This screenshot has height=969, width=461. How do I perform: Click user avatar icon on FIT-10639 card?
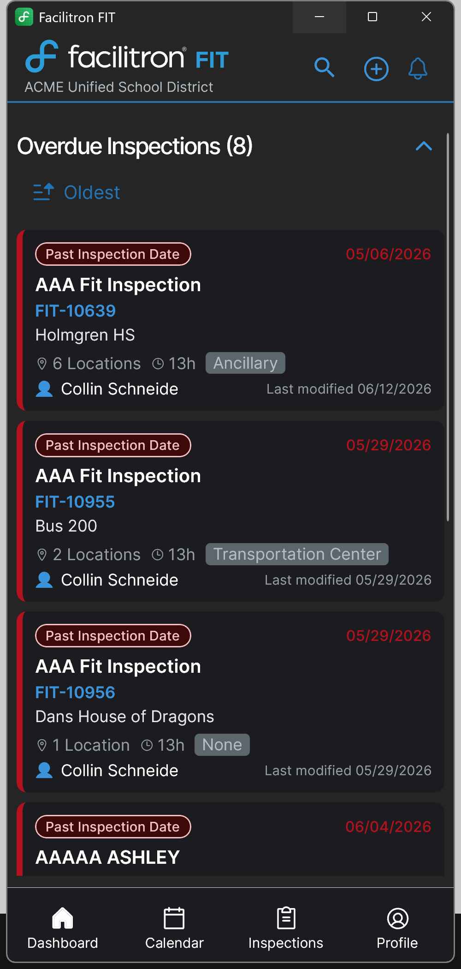(x=44, y=389)
